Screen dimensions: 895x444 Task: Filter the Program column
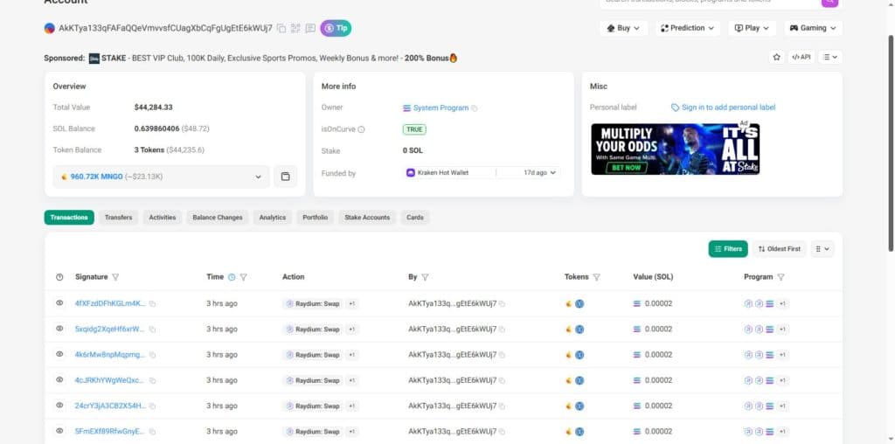click(x=781, y=277)
